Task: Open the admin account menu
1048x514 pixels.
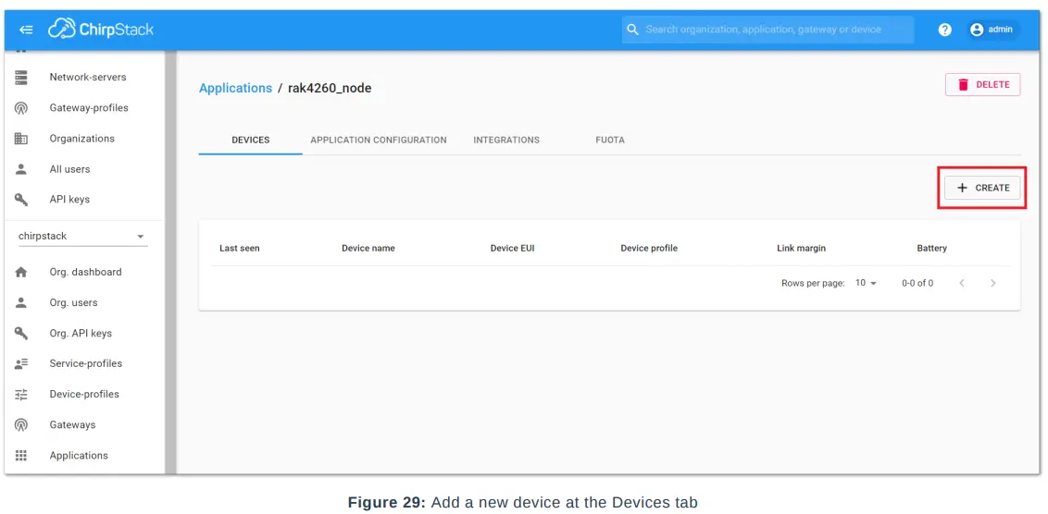Action: click(x=993, y=30)
